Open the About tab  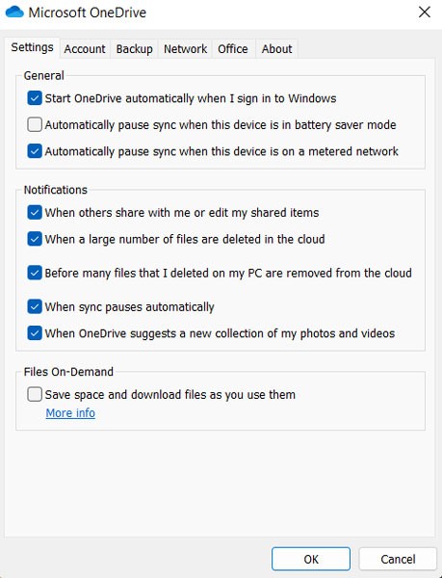pyautogui.click(x=276, y=49)
